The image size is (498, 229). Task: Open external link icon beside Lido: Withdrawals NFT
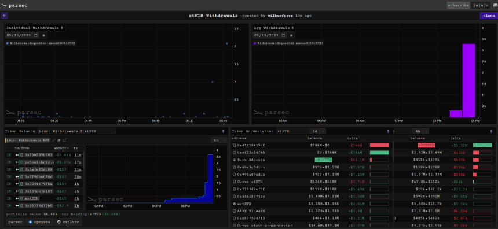point(64,140)
